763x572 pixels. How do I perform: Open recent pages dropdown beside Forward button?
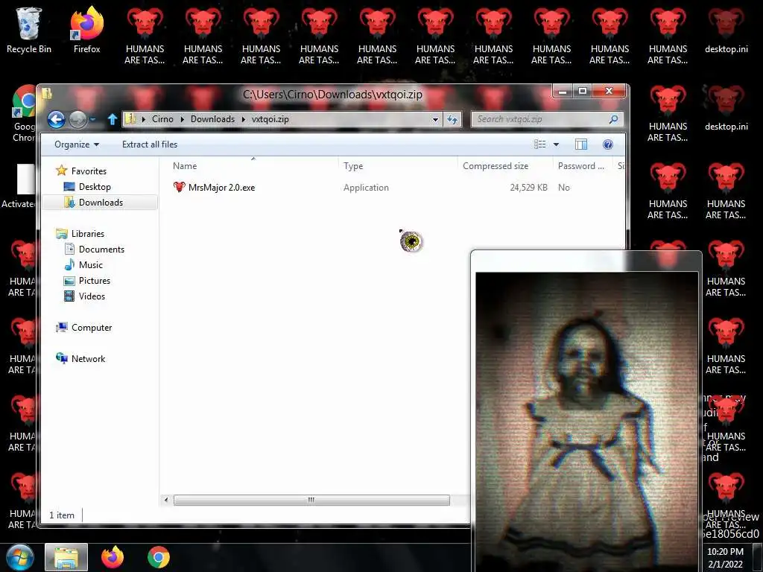coord(92,119)
